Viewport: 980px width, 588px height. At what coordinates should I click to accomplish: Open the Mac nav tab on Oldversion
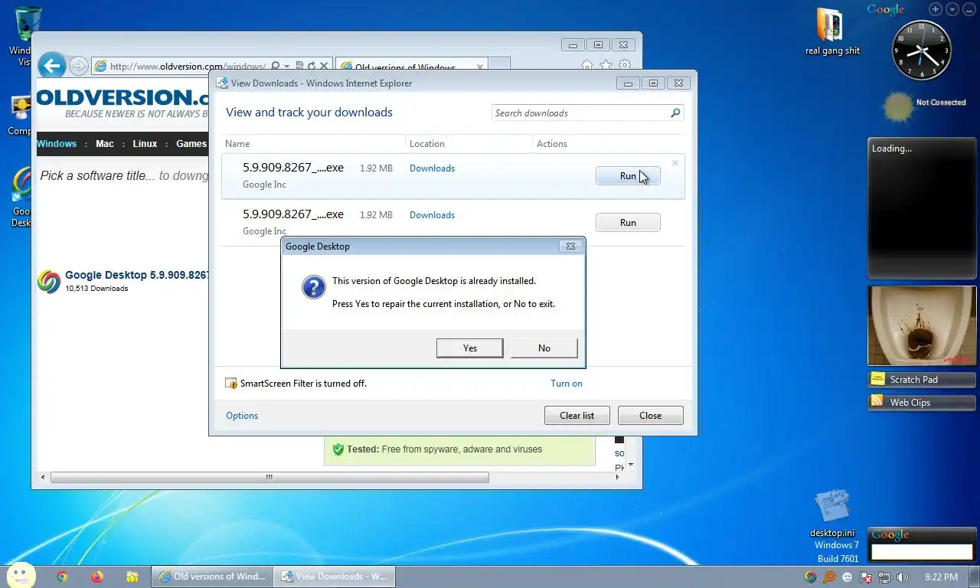point(105,144)
